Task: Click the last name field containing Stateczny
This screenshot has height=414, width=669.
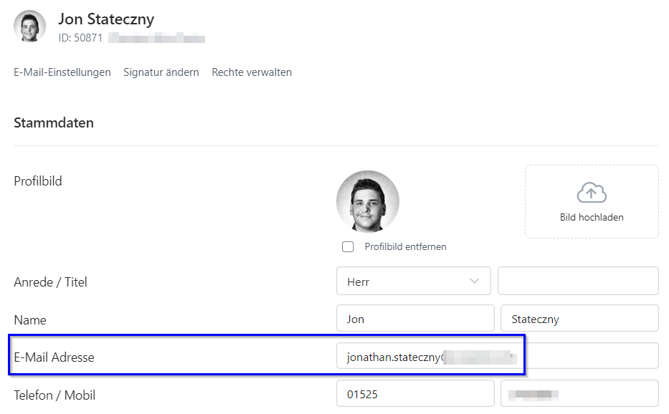Action: [579, 319]
